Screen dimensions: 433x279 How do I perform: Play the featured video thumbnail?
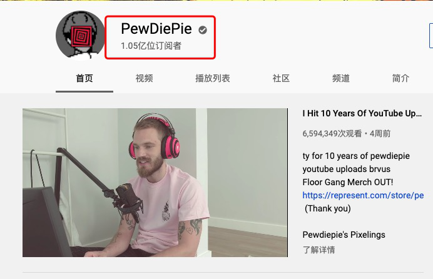(155, 183)
